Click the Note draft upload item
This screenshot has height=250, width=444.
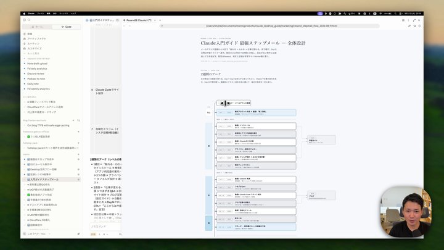pyautogui.click(x=37, y=64)
